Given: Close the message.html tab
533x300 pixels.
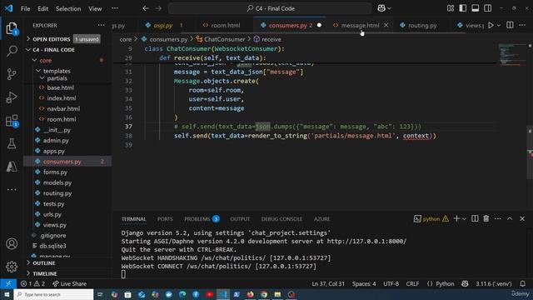Looking at the screenshot, I should tap(386, 25).
